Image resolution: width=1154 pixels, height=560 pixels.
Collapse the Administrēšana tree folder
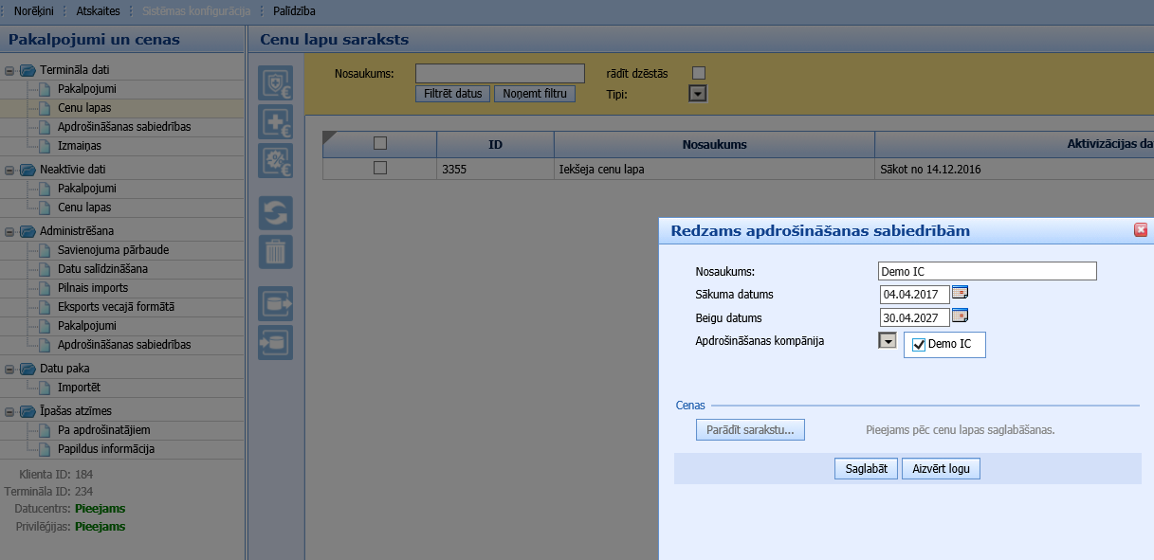(x=9, y=231)
